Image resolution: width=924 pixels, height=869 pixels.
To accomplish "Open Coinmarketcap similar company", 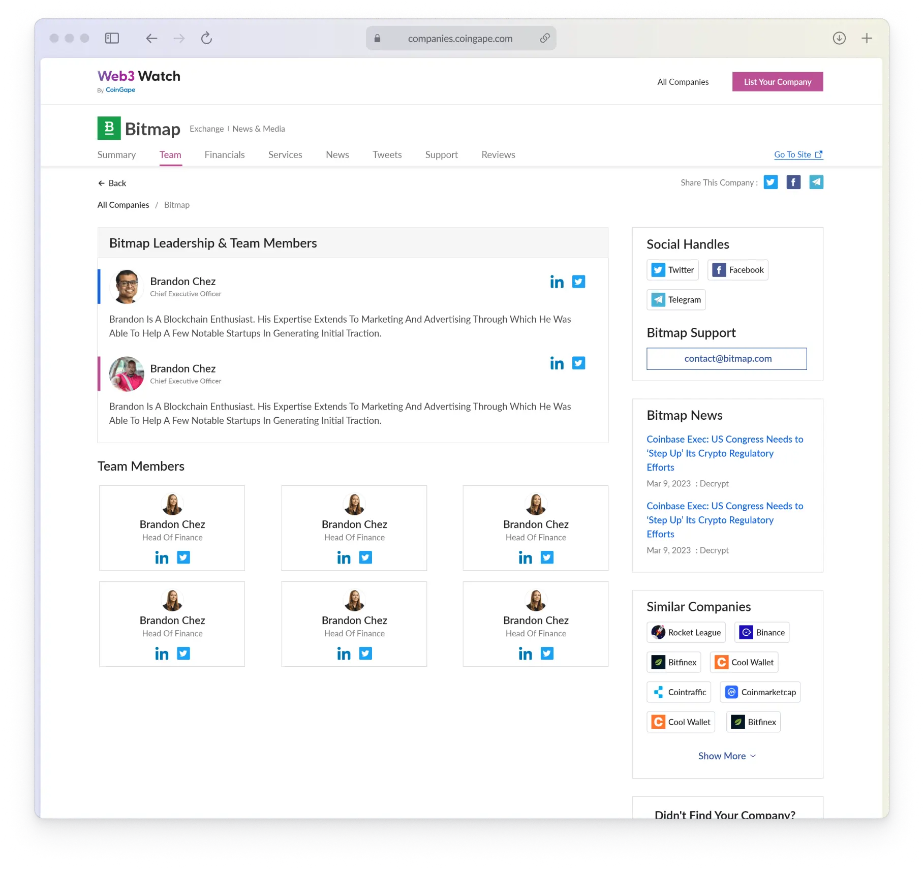I will pyautogui.click(x=760, y=692).
